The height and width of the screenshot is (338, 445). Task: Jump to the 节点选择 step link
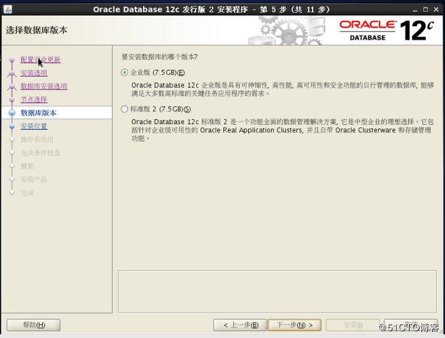[34, 99]
